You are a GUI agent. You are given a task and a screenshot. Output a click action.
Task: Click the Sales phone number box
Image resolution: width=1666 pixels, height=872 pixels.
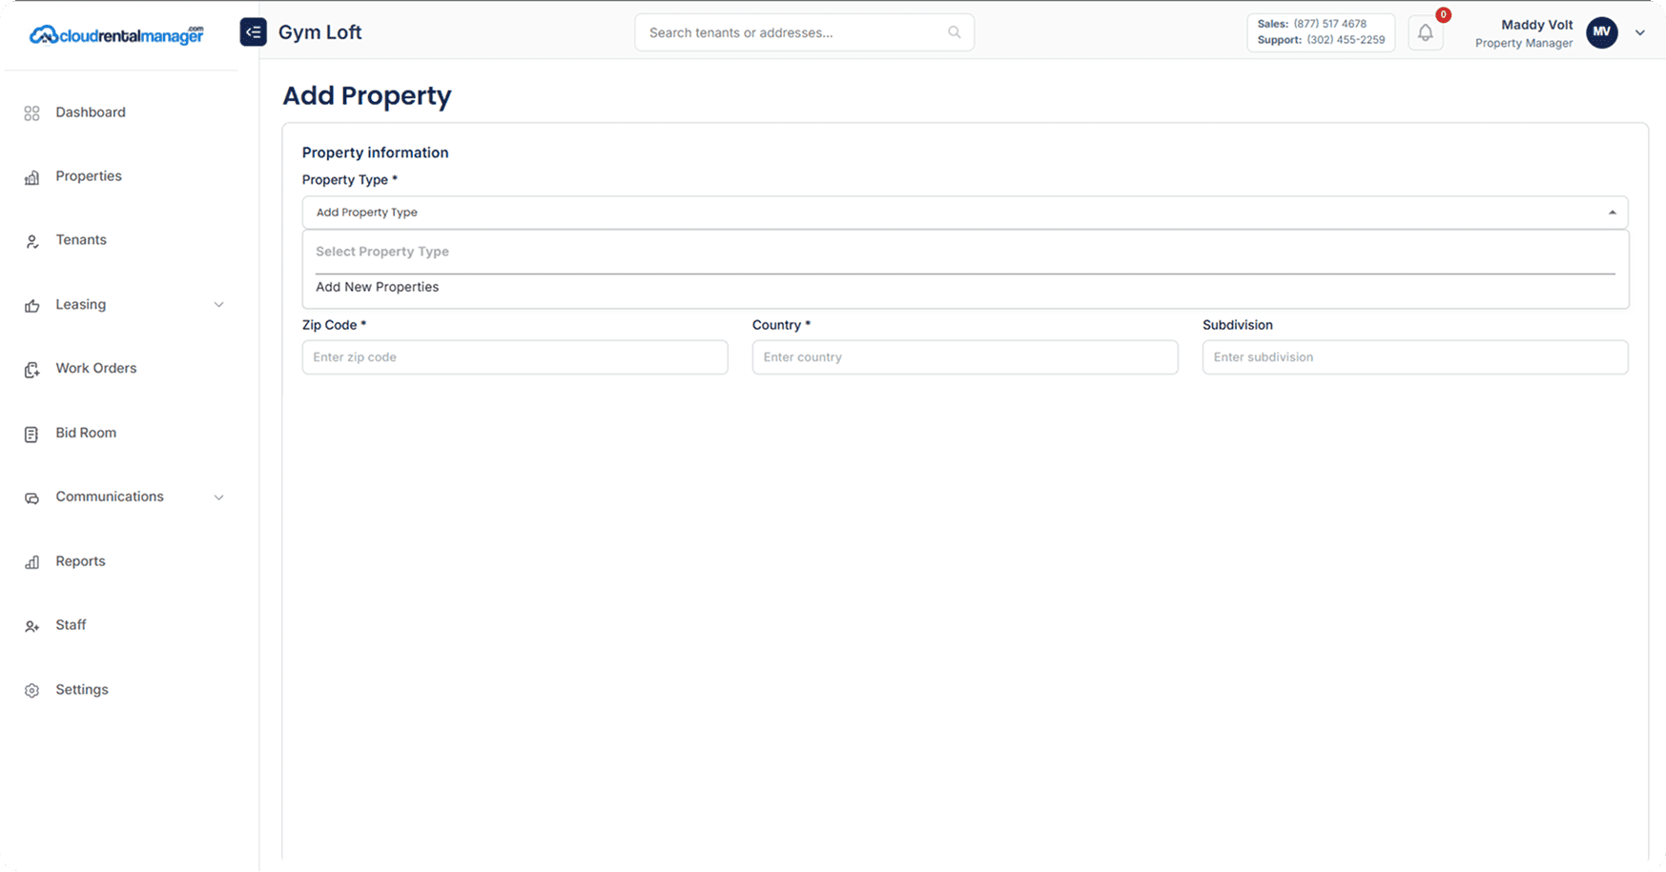[1321, 32]
